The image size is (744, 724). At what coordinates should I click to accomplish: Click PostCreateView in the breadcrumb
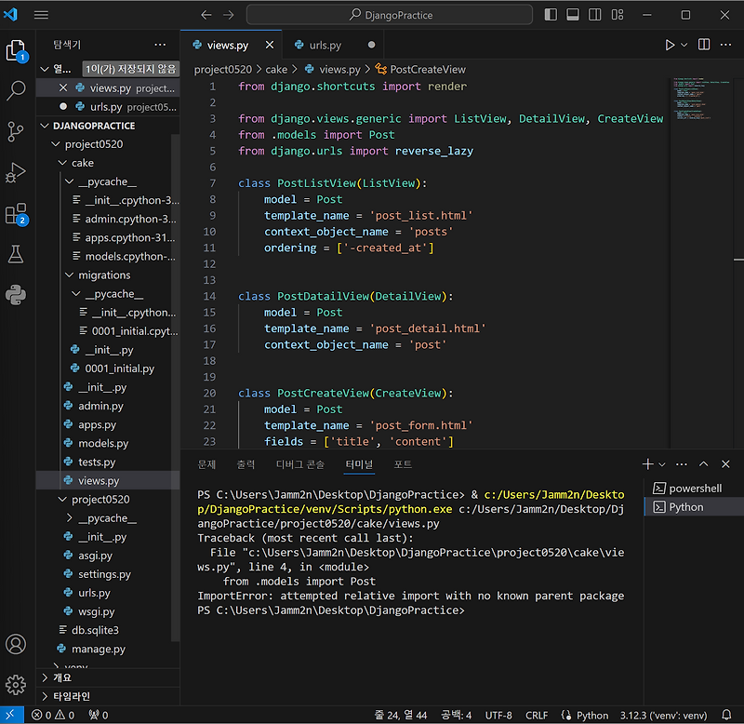tap(420, 69)
